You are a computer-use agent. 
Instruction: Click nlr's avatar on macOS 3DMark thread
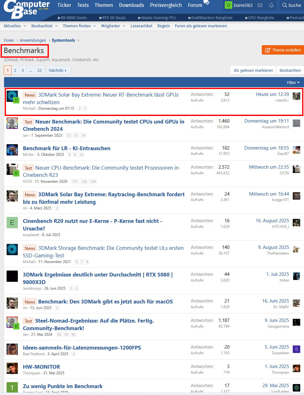point(12,303)
